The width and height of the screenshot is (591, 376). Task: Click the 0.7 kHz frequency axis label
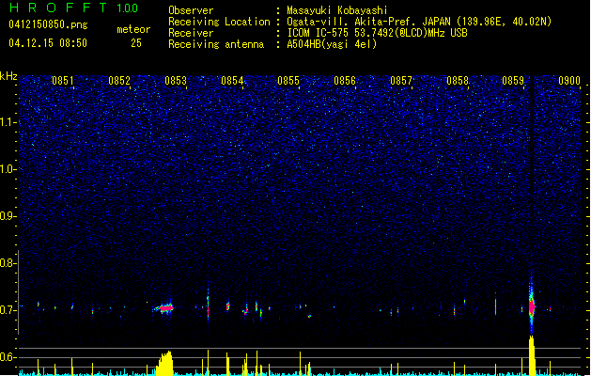pyautogui.click(x=8, y=310)
